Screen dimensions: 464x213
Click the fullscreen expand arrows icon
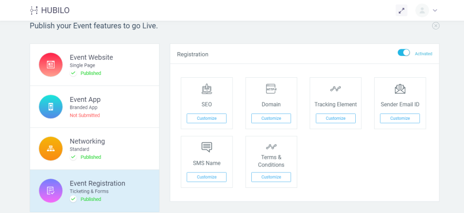[x=402, y=10]
